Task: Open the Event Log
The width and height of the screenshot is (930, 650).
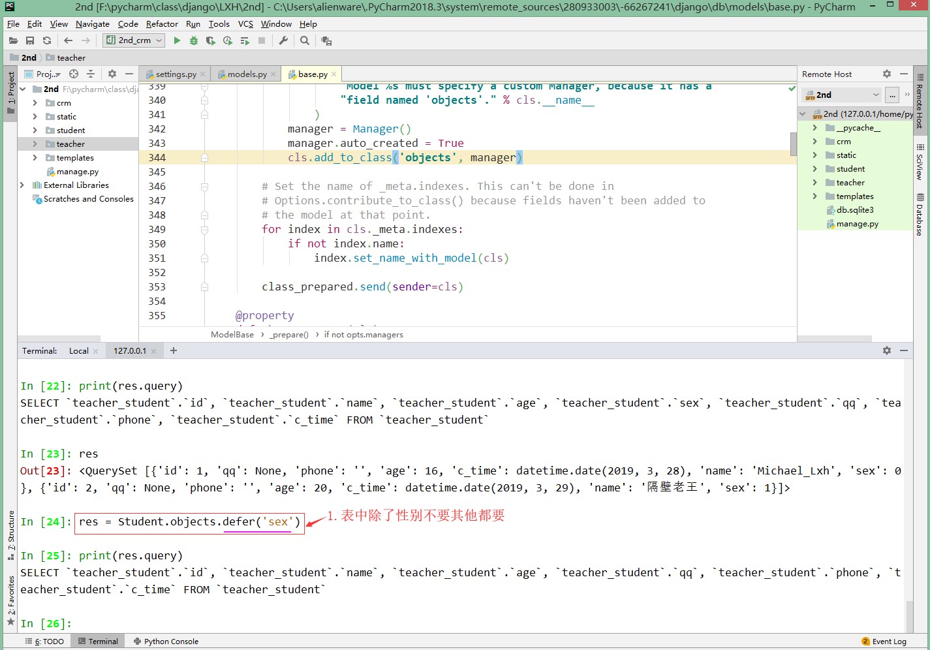Action: (x=884, y=642)
